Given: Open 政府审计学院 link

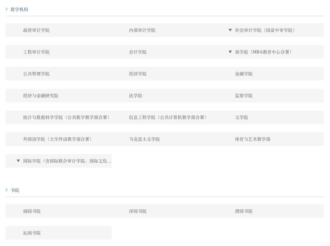Looking at the screenshot, I should coord(36,30).
